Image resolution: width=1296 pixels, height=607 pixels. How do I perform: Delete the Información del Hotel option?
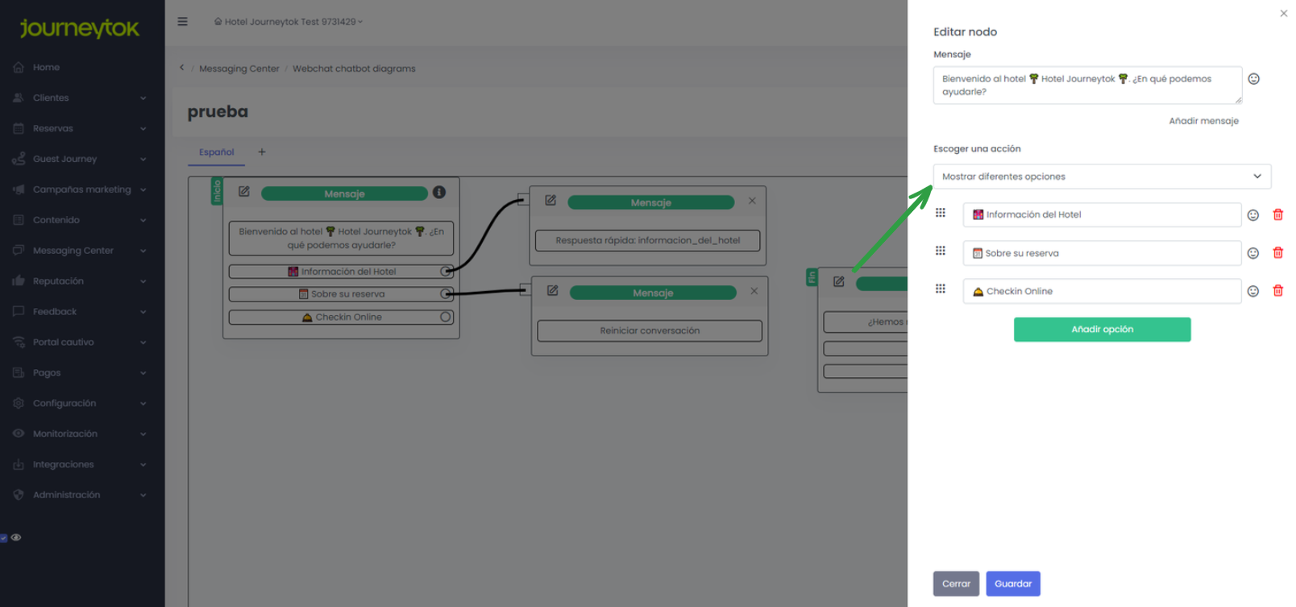(x=1277, y=214)
